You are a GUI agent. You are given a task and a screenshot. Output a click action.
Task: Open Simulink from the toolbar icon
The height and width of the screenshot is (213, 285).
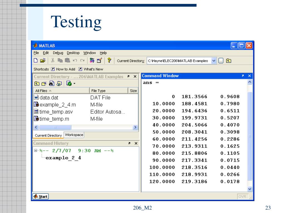pos(92,60)
